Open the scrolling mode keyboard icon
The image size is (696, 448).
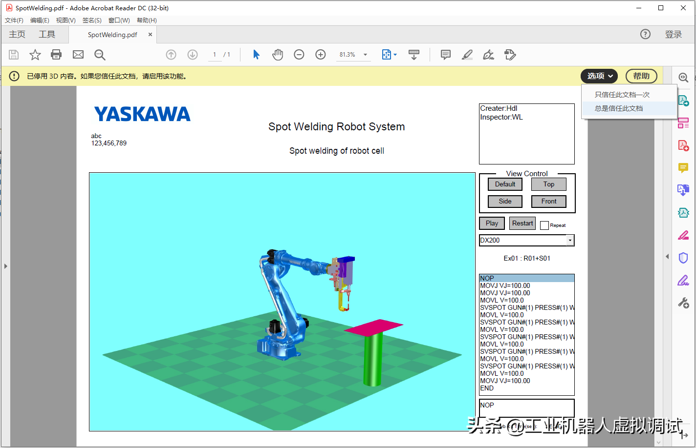coord(414,55)
